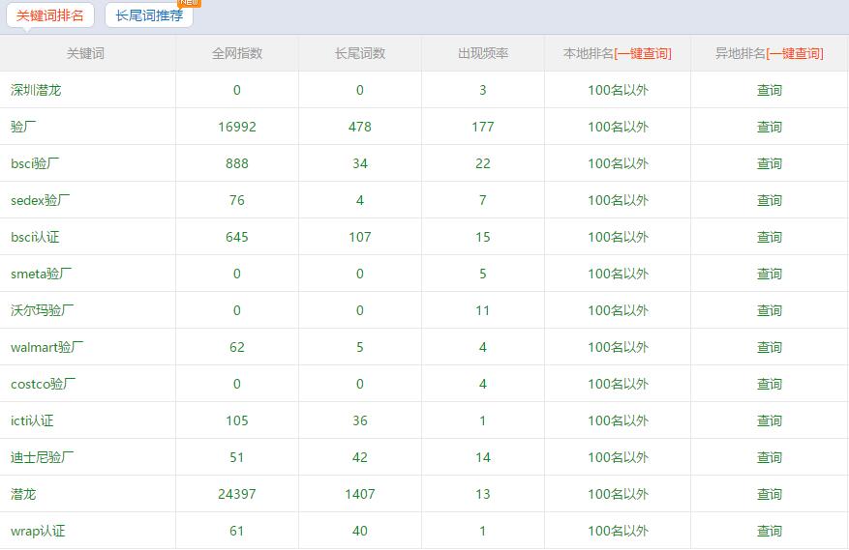Open the walmart验厂 keyword link
The height and width of the screenshot is (550, 849).
pos(46,348)
